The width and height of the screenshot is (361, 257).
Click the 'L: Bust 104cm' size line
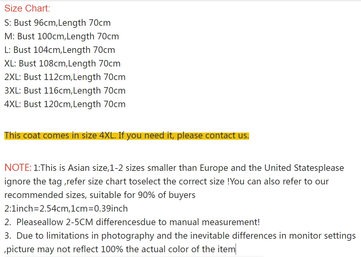60,50
